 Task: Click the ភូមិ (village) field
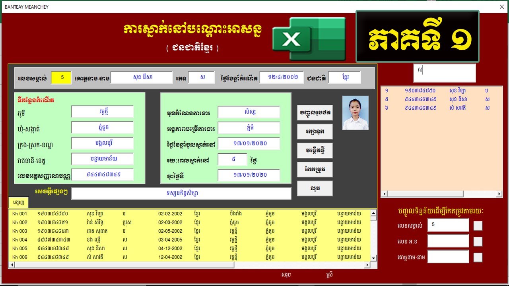pos(103,112)
